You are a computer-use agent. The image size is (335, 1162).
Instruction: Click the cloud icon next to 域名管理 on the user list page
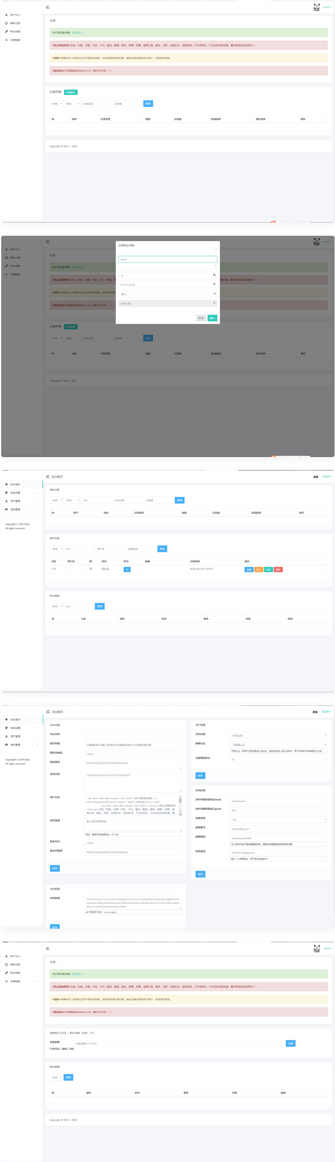6,509
